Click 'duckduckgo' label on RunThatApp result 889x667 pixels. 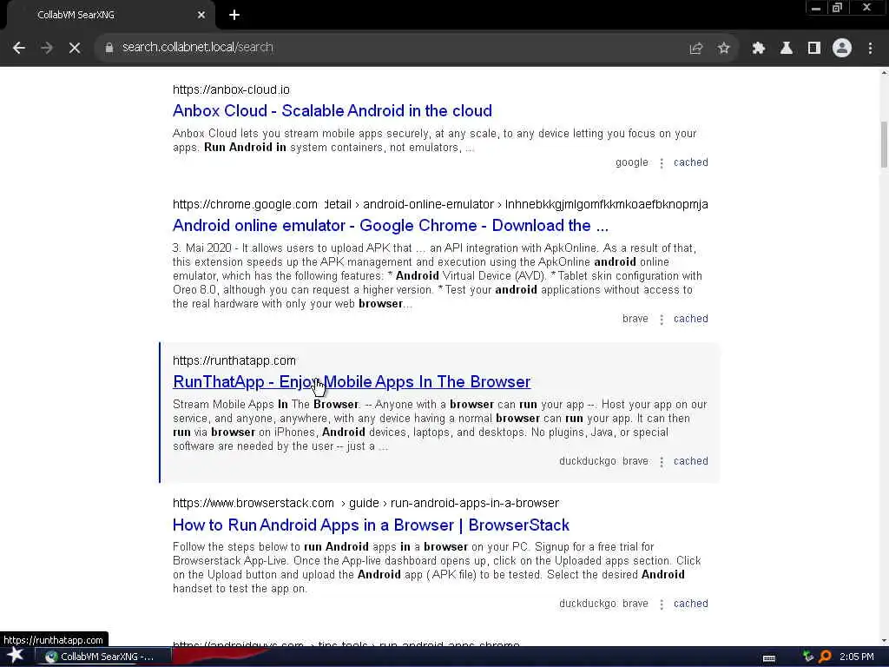click(x=588, y=461)
